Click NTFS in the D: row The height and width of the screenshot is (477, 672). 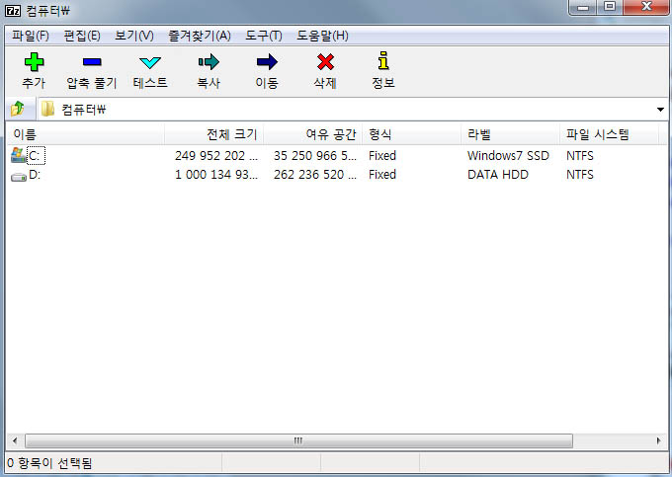pyautogui.click(x=580, y=175)
